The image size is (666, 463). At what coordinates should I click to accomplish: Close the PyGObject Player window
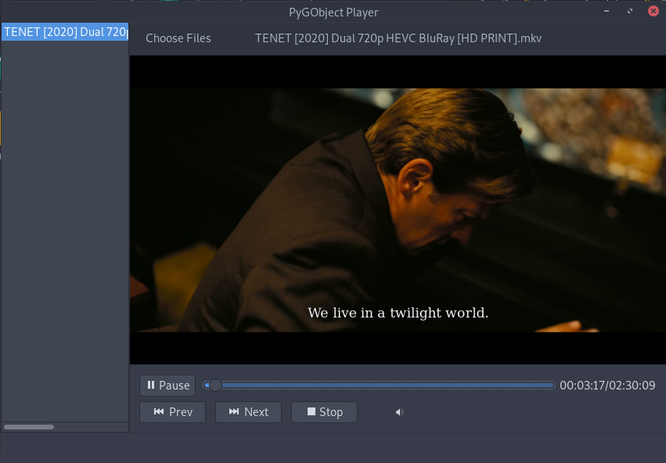[x=653, y=11]
